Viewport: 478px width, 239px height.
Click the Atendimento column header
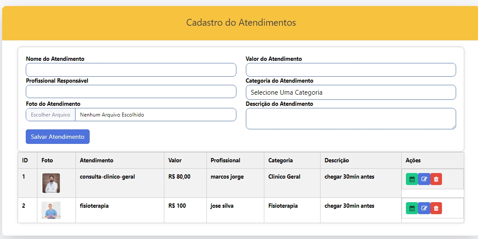[97, 160]
